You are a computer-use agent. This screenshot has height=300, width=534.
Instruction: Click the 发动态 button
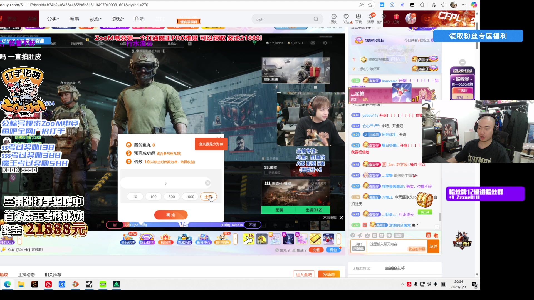[329, 274]
